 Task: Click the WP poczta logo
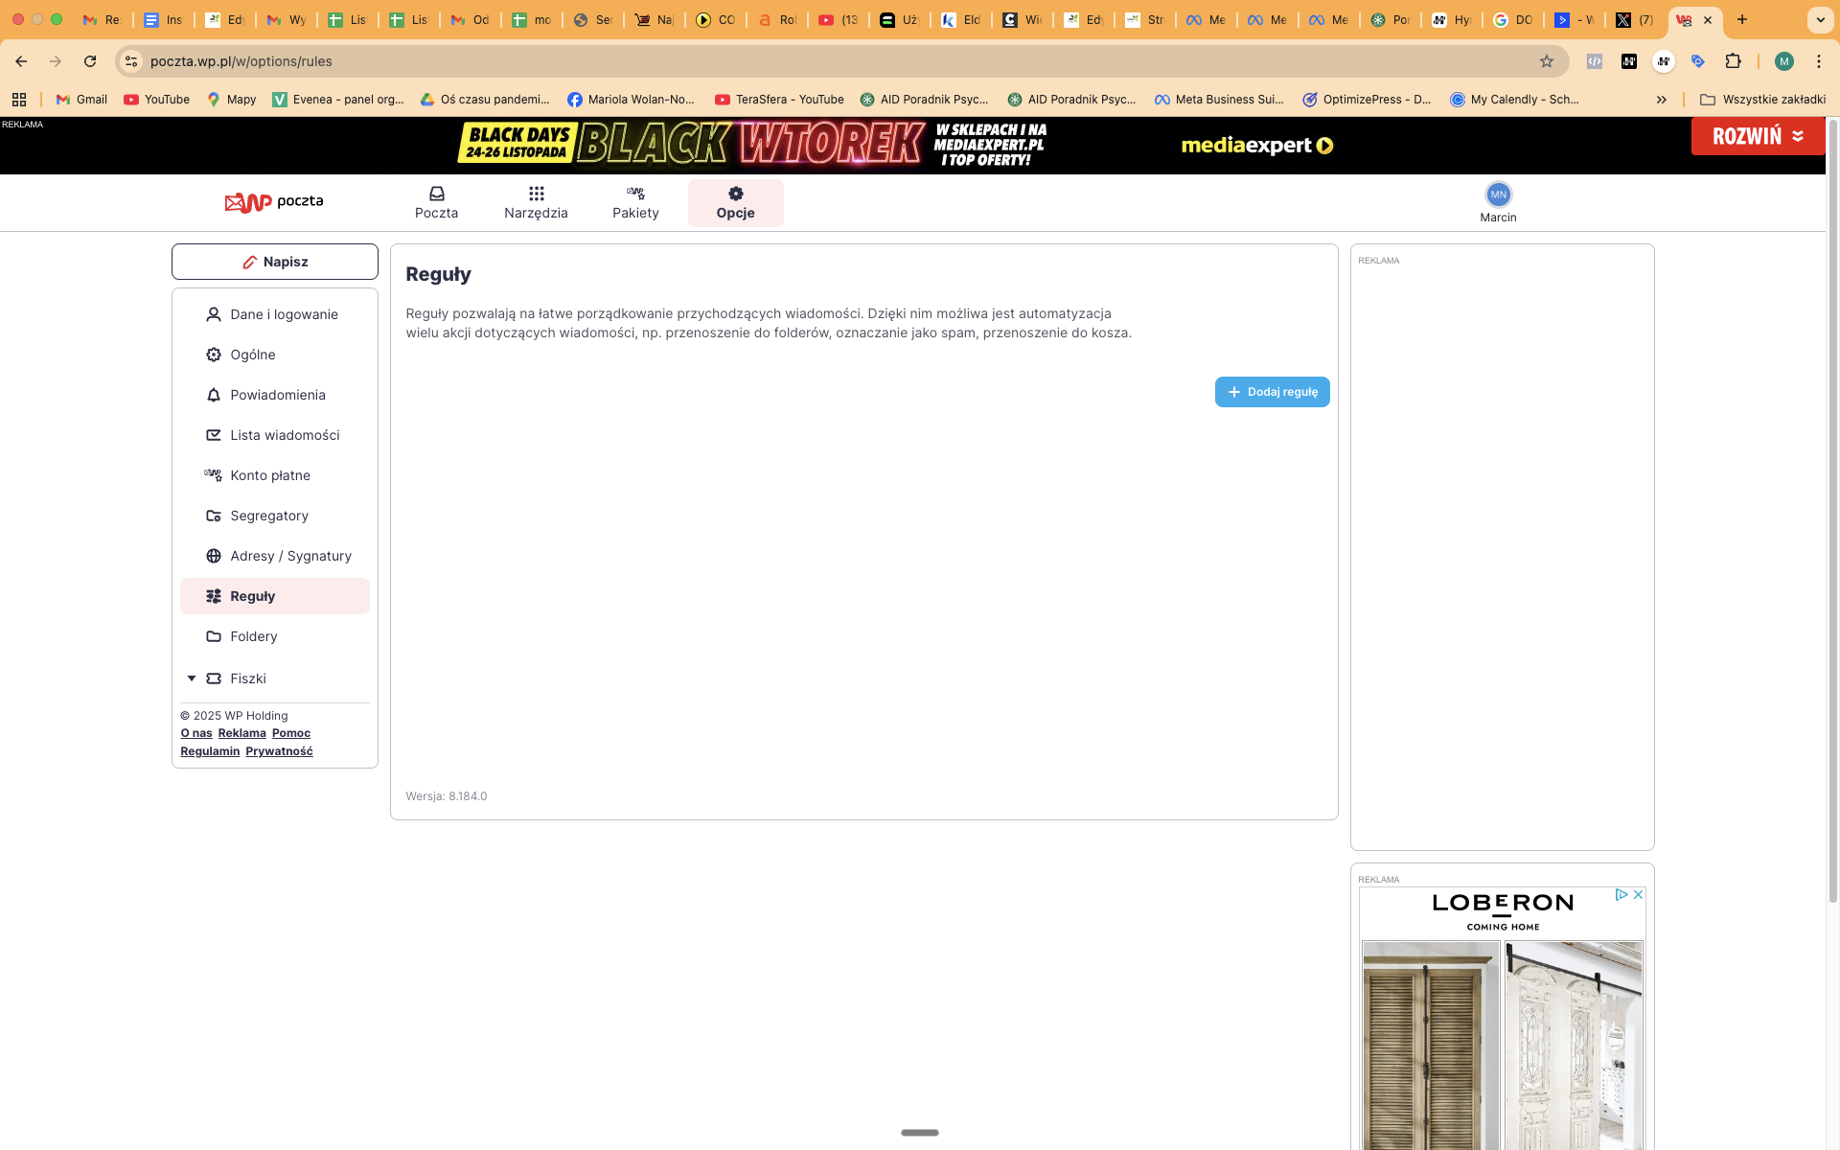(274, 201)
